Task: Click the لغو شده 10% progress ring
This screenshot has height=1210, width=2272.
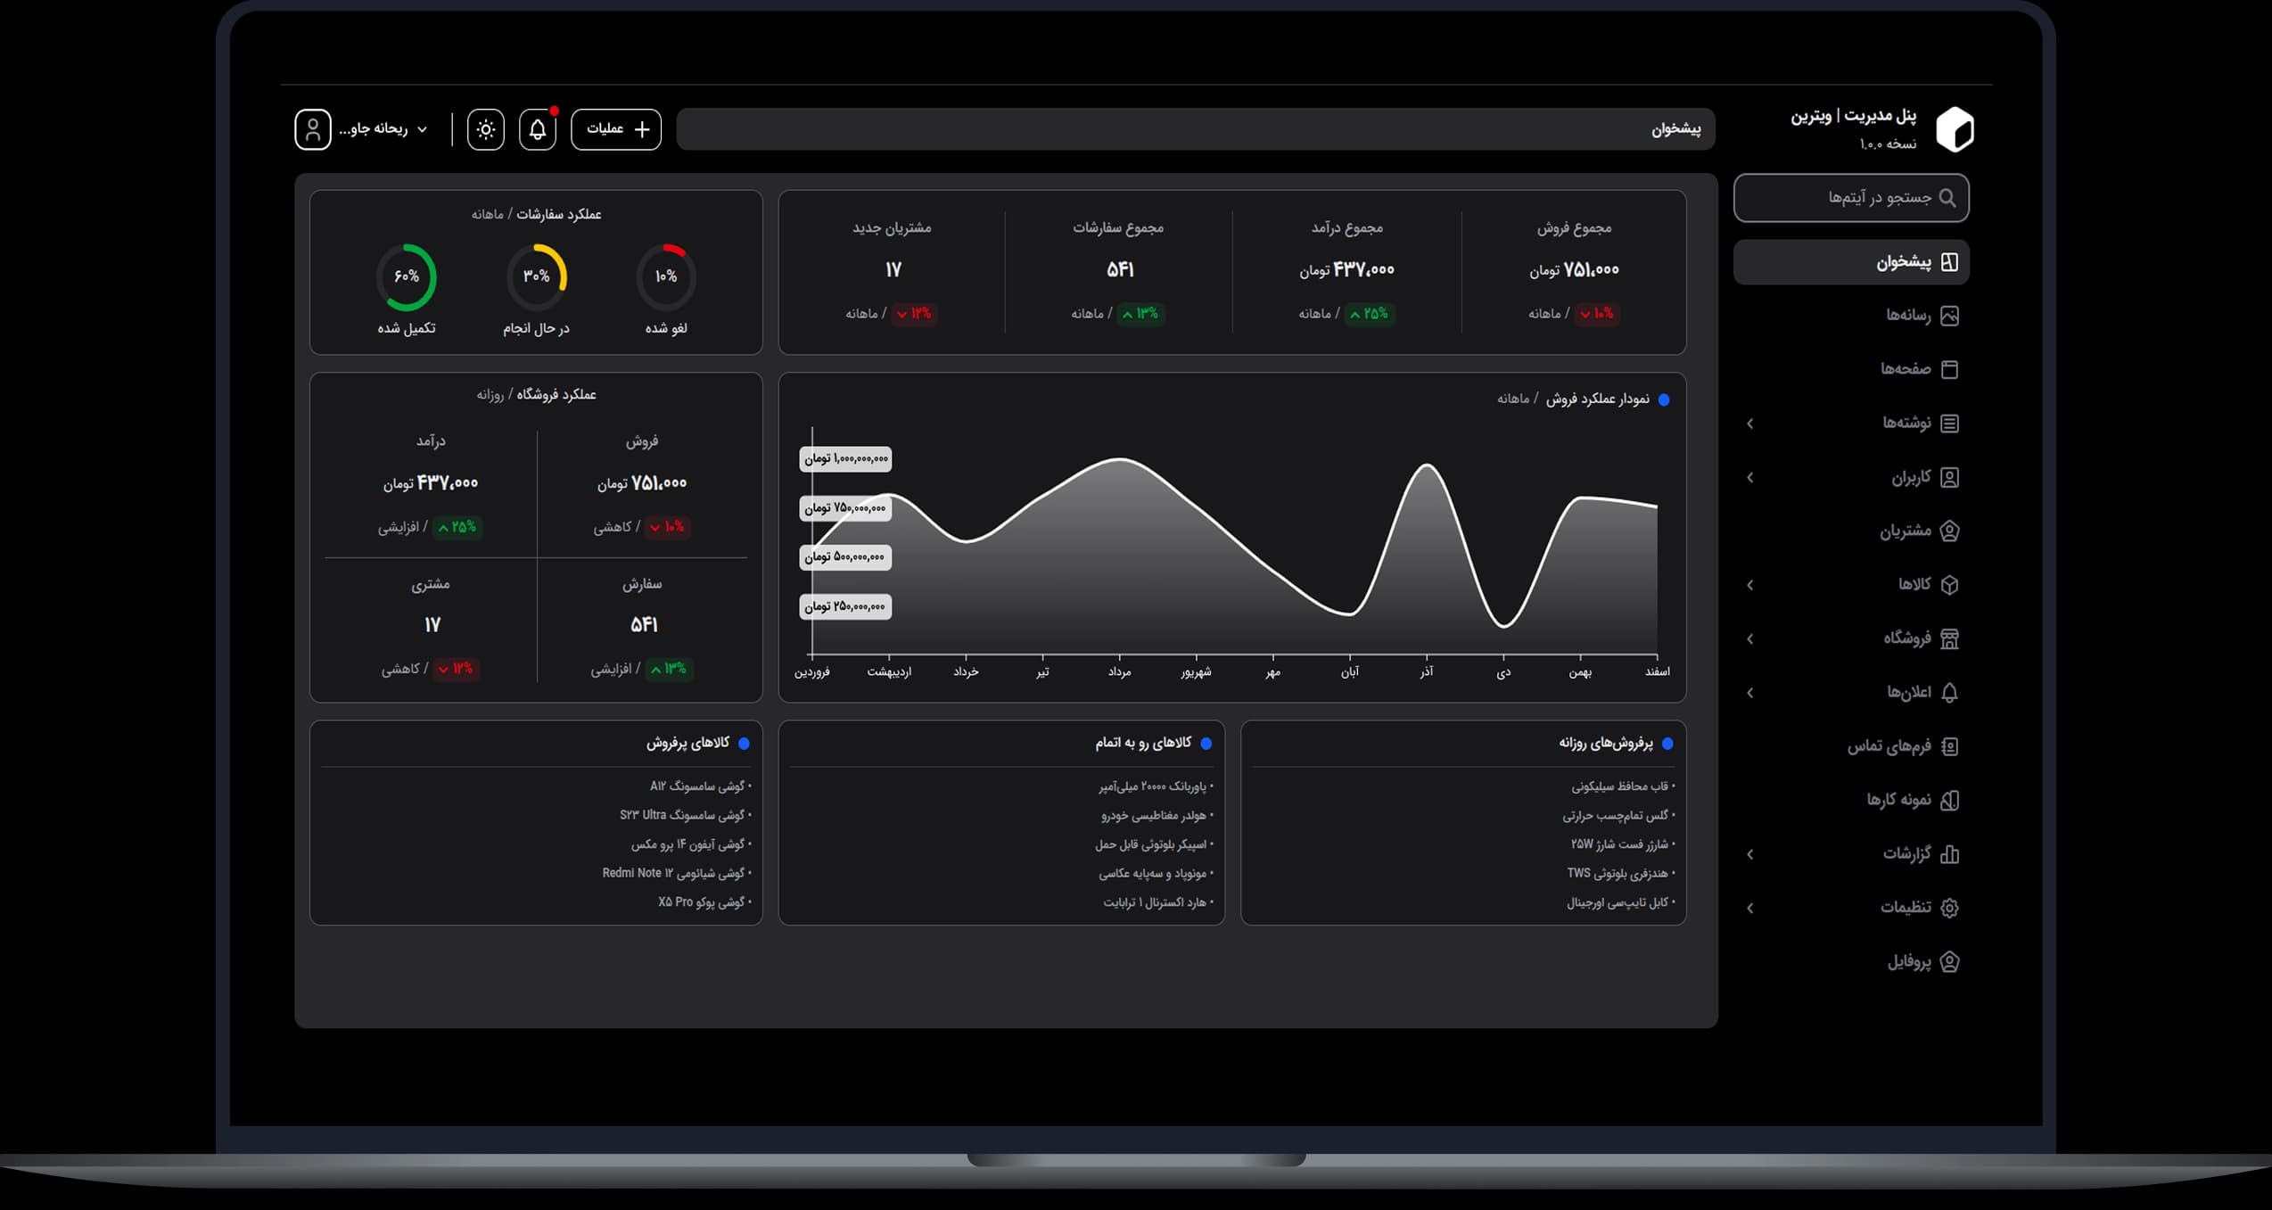Action: tap(666, 276)
